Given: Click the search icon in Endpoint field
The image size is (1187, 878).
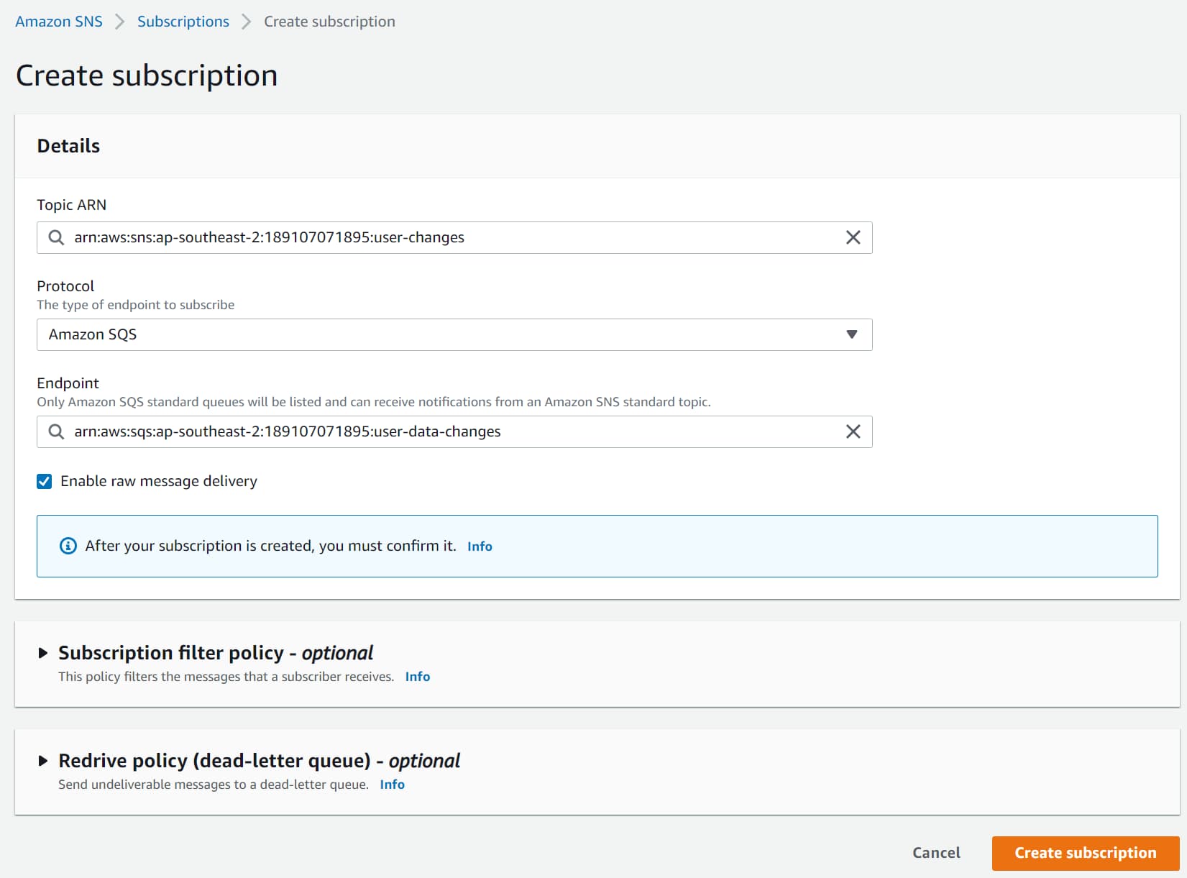Looking at the screenshot, I should coord(56,431).
